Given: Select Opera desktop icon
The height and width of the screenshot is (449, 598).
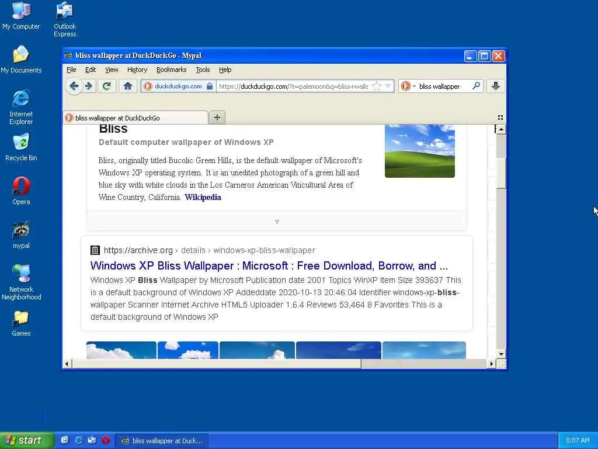Looking at the screenshot, I should [21, 191].
